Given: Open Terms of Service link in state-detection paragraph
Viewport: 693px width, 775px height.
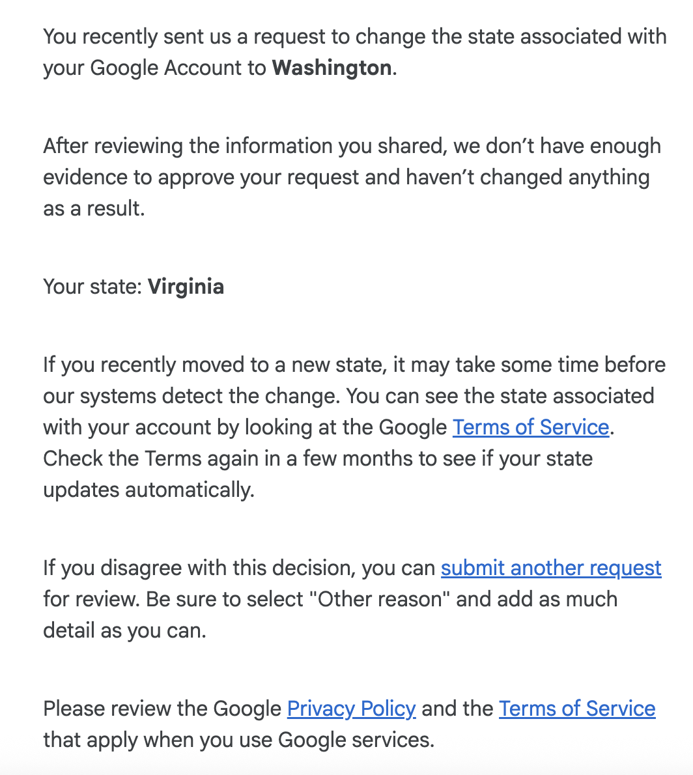Looking at the screenshot, I should tap(530, 427).
